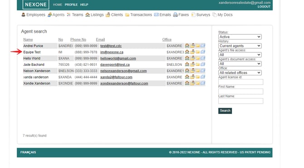Image resolution: width=304 pixels, height=168 pixels.
Task: Click PROFILE in the top header
Action: (x=71, y=5)
